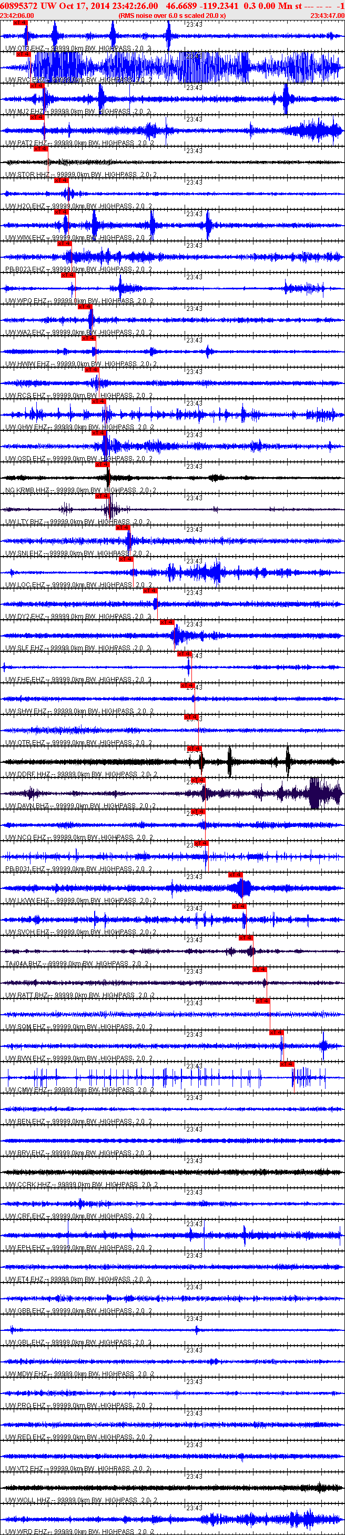Select the UW RCS EHZ station label
The image size is (345, 1535).
(79, 396)
